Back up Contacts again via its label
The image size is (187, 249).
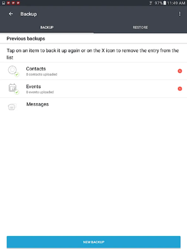coord(36,69)
